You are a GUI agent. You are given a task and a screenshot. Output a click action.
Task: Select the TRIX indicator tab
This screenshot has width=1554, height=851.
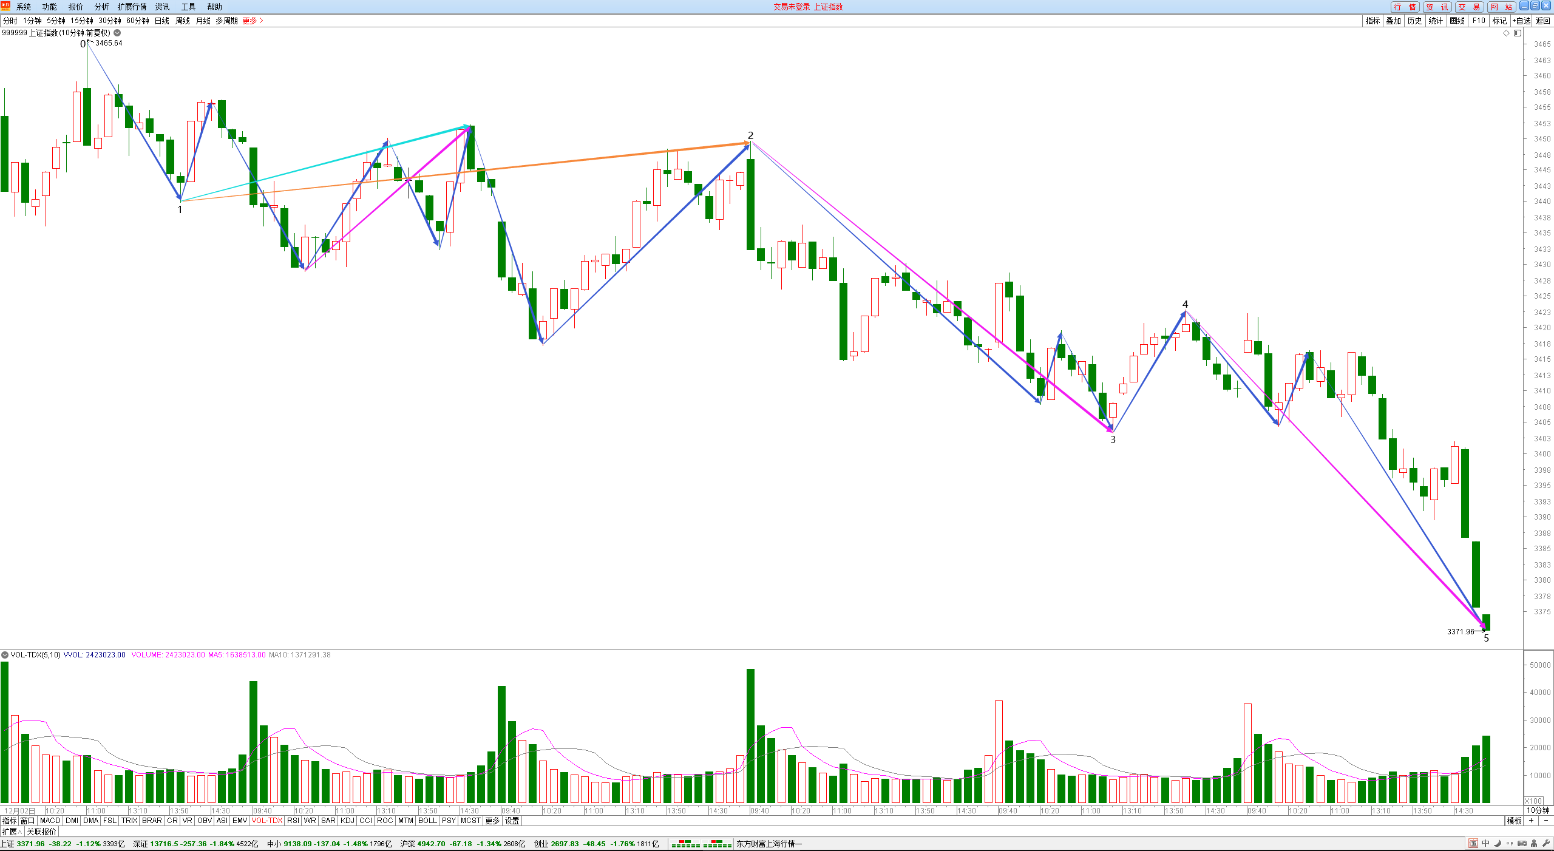click(129, 821)
